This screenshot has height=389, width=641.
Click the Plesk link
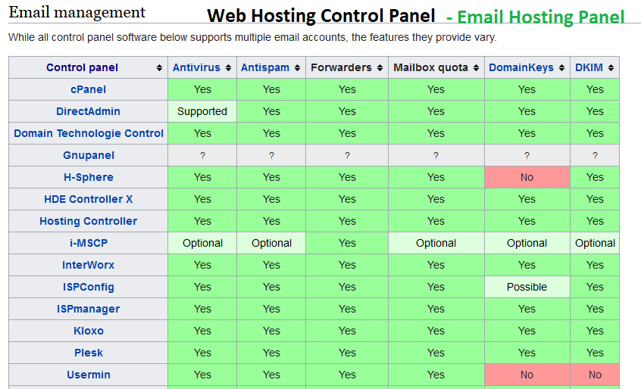pyautogui.click(x=88, y=353)
